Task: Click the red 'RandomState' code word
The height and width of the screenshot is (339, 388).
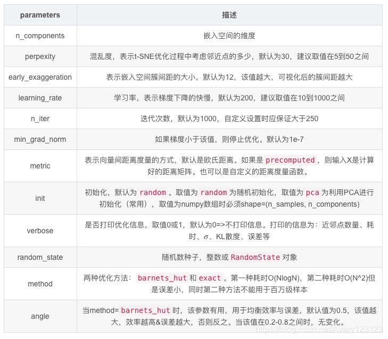Action: (x=255, y=258)
